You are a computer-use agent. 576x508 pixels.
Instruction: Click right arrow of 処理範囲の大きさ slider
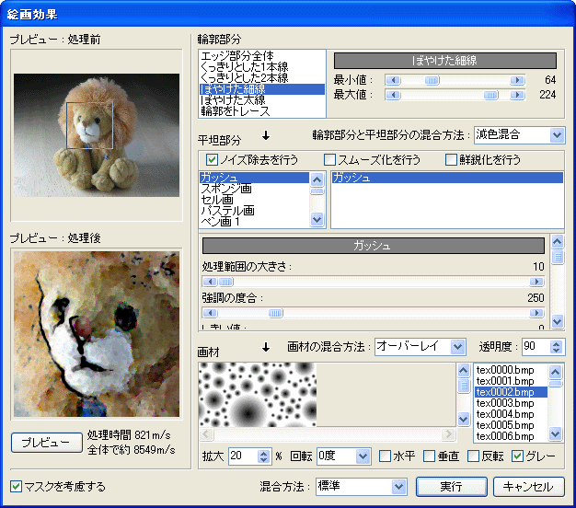click(536, 282)
